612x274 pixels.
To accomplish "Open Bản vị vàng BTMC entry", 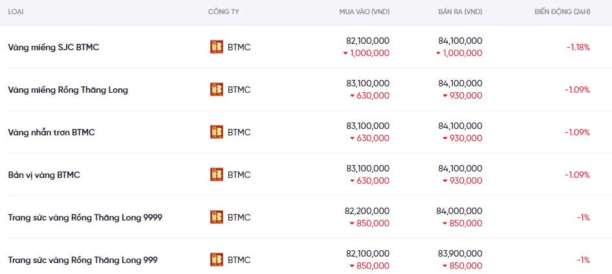I will tap(44, 175).
